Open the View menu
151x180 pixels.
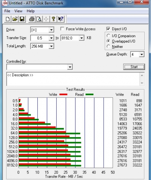coord(18,11)
